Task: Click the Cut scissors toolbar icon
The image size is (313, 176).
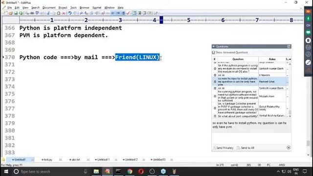Action: pyautogui.click(x=48, y=13)
